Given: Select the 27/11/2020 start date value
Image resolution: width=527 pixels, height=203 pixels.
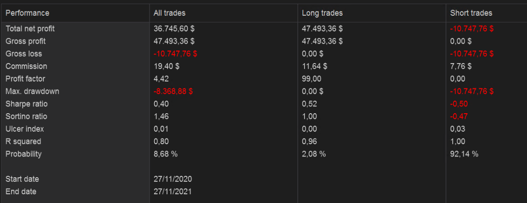Looking at the screenshot, I should [x=173, y=179].
